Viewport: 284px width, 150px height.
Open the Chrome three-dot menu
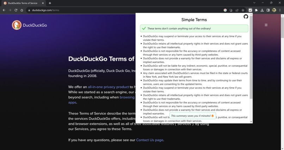[x=280, y=10]
